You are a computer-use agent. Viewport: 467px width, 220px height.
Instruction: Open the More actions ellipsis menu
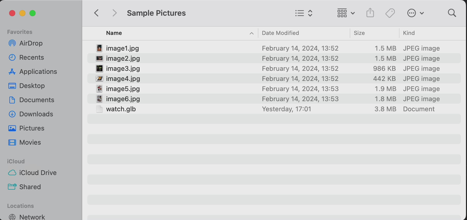(x=415, y=13)
